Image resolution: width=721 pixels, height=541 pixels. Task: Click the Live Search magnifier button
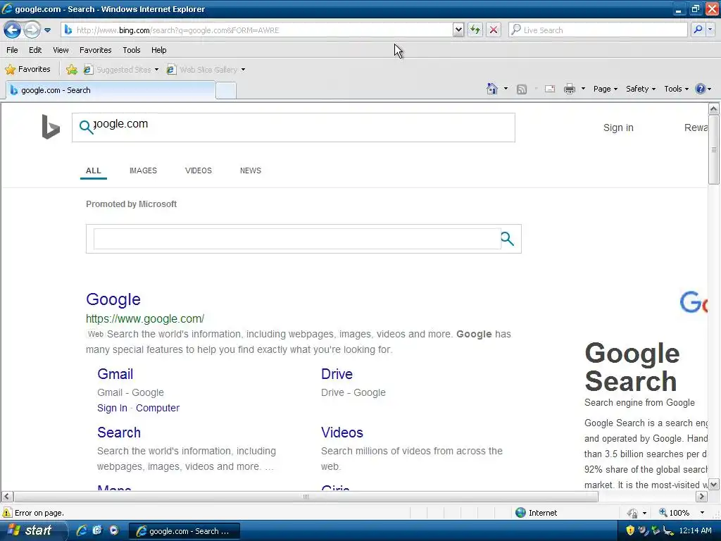pyautogui.click(x=698, y=30)
